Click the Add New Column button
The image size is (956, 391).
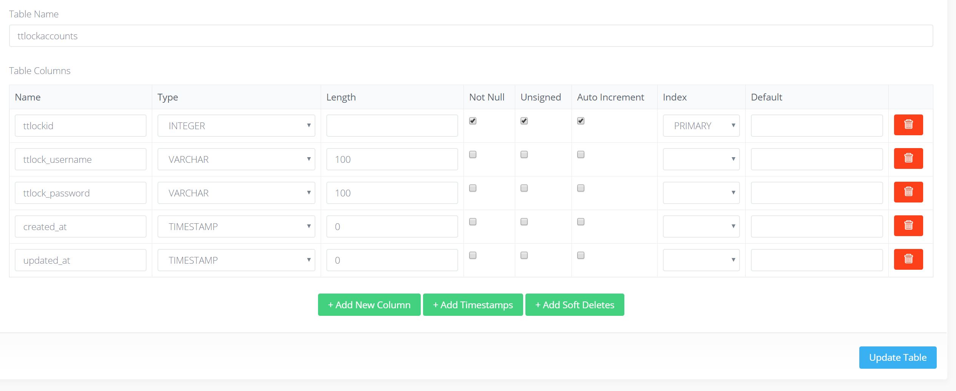click(369, 304)
